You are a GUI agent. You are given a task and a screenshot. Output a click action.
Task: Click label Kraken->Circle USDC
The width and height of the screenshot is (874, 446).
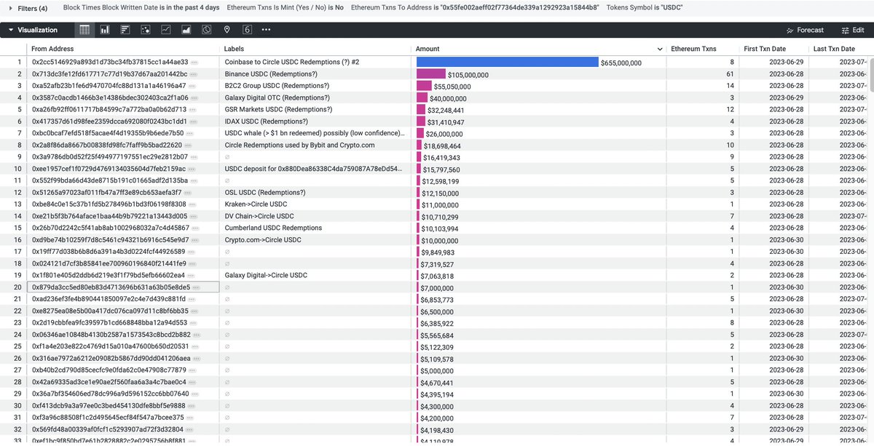(256, 204)
